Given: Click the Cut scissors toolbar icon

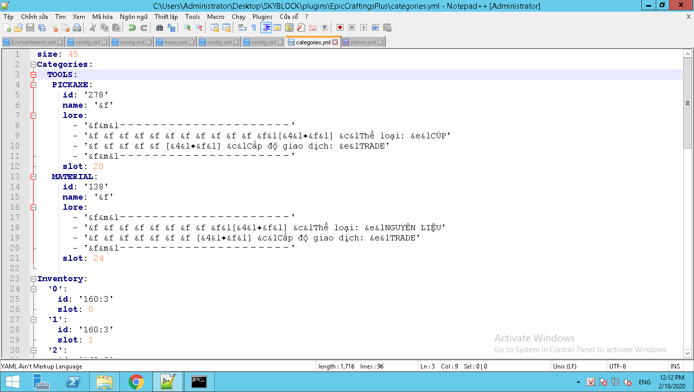Looking at the screenshot, I should [93, 28].
